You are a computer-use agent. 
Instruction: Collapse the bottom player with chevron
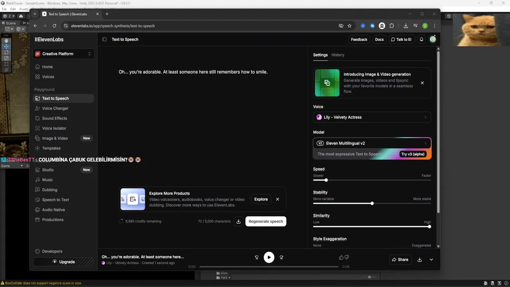pos(431,259)
